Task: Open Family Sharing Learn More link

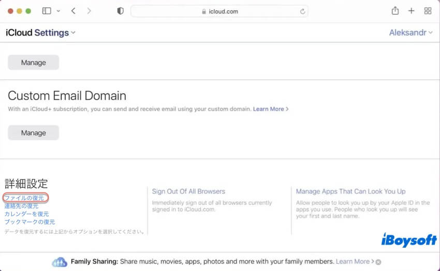Action: tap(355, 262)
